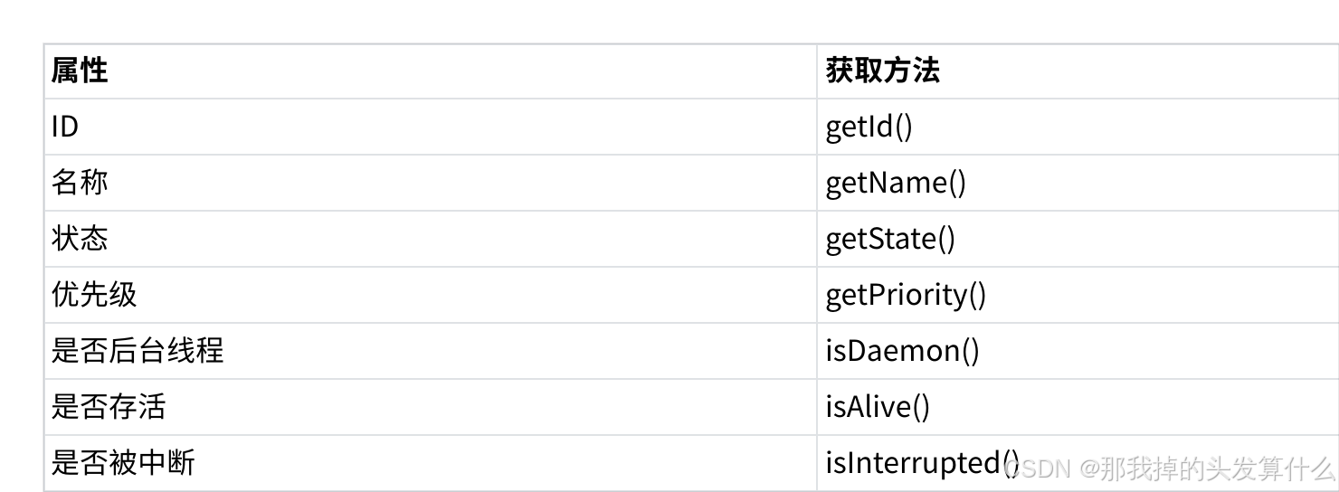
Task: Click the CSDN watermark author name
Action: (1207, 468)
